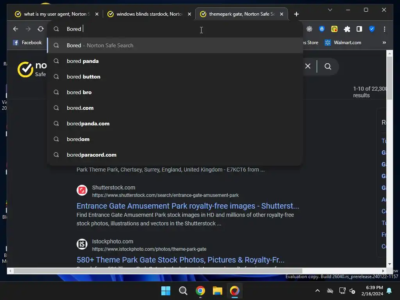The image size is (400, 300).
Task: Click the gray gear extension icon
Action: tap(309, 29)
